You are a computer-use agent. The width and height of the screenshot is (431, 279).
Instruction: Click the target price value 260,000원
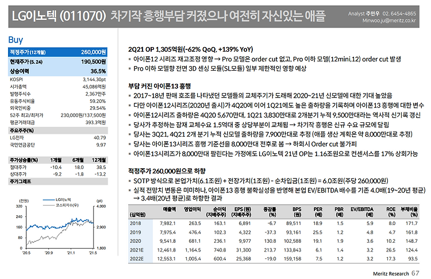point(93,52)
